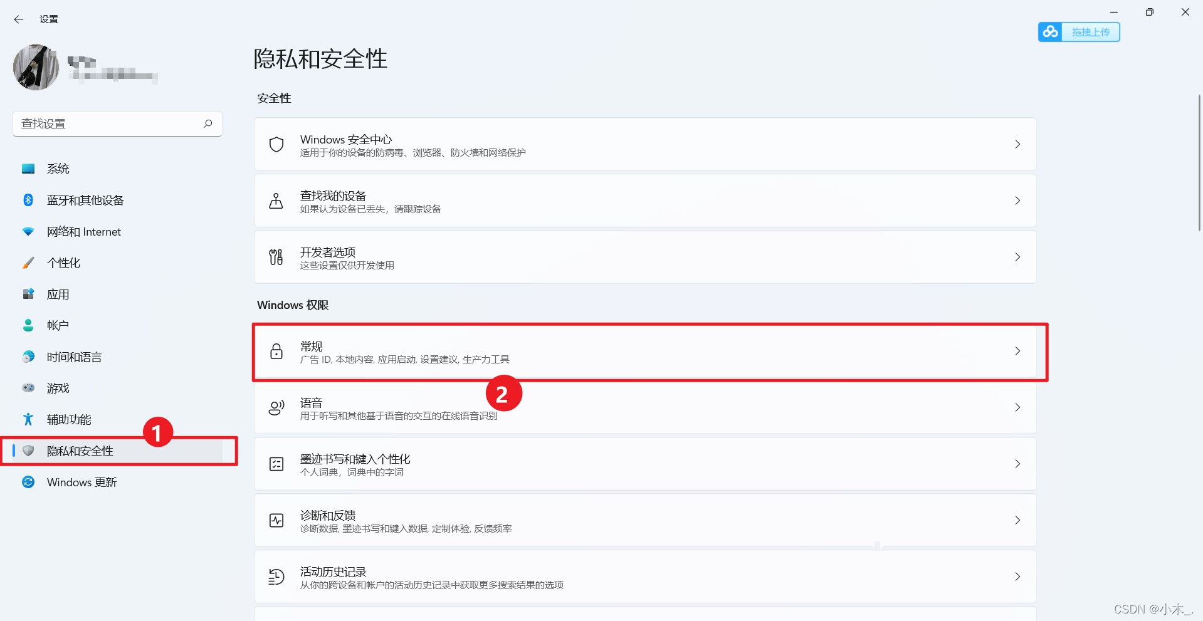The width and height of the screenshot is (1203, 621).
Task: Expand Windows 安全中心 chevron
Action: pos(1017,144)
